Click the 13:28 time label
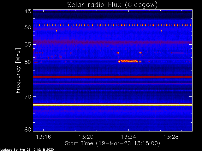This screenshot has height=151, width=202. [x=171, y=137]
